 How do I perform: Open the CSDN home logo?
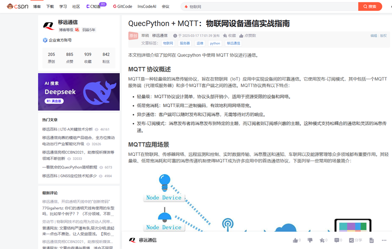(18, 6)
